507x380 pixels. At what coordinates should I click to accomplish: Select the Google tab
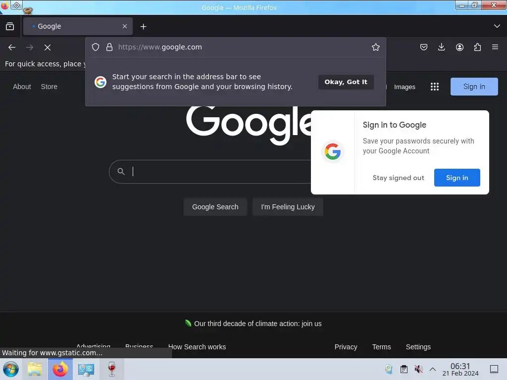(78, 26)
